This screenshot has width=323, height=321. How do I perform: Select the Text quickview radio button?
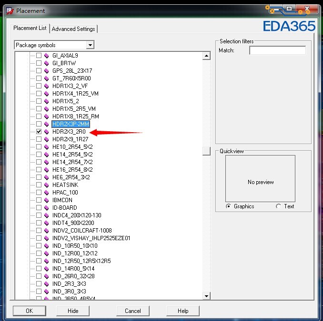[279, 206]
